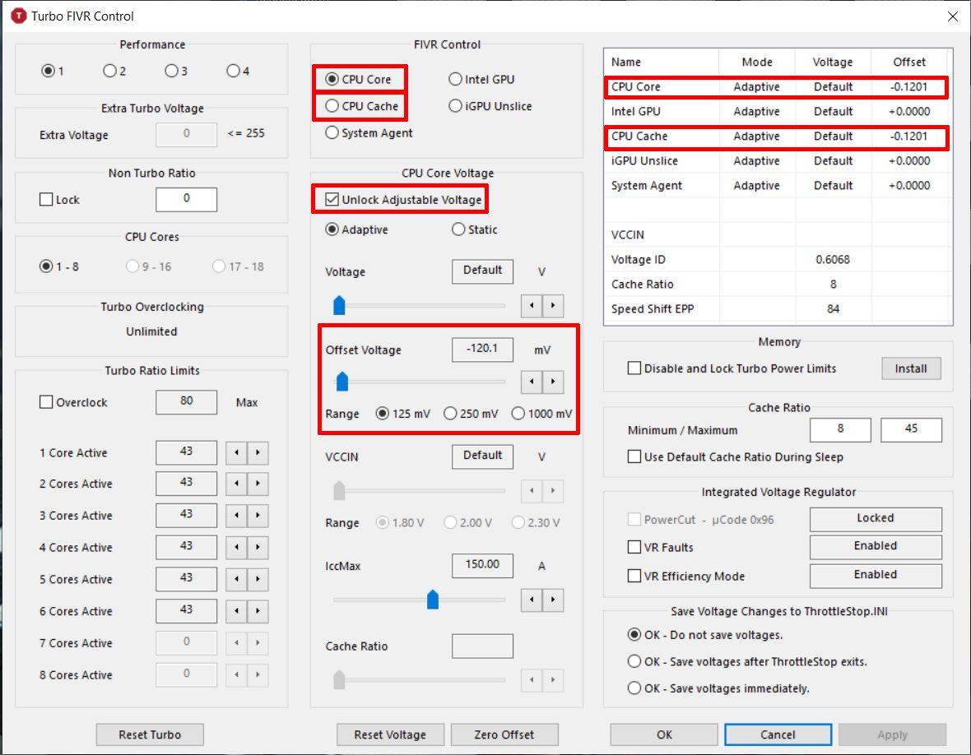
Task: Click the Offset Voltage input field
Action: [x=482, y=349]
